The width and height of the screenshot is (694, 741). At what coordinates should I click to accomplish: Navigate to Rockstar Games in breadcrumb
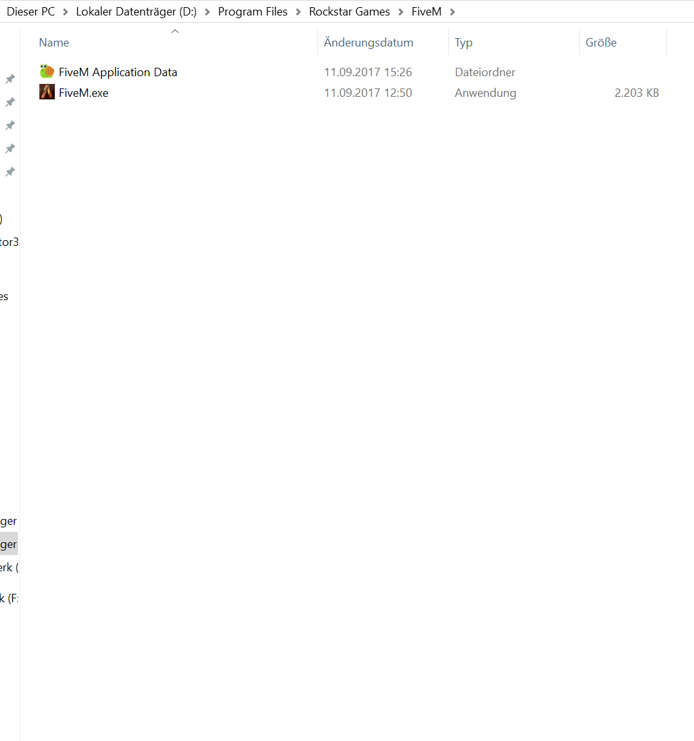[350, 12]
